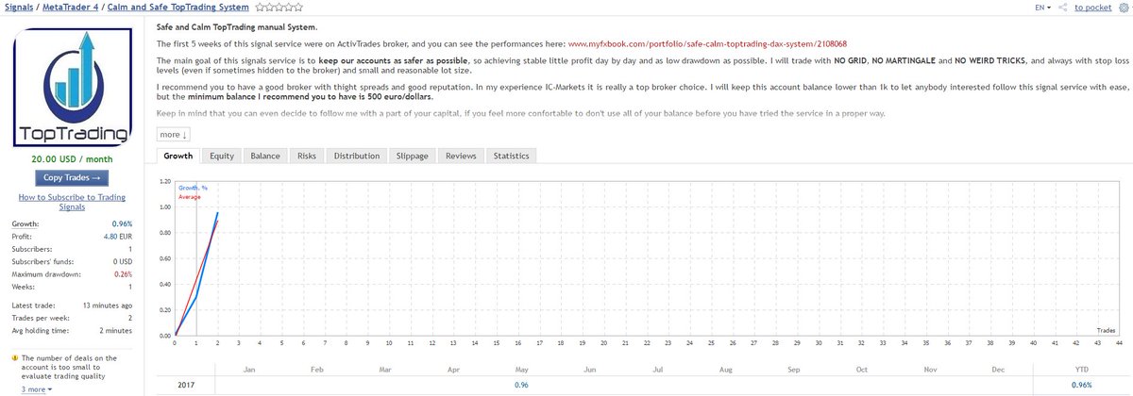Switch to the Risks tab
1133x396 pixels.
pyautogui.click(x=307, y=156)
